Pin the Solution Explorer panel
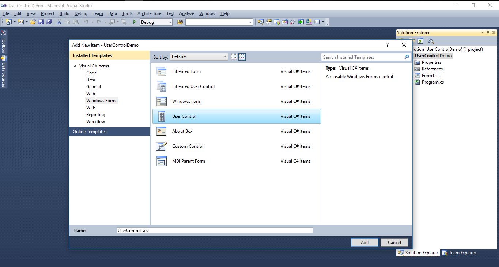499x267 pixels. 488,32
